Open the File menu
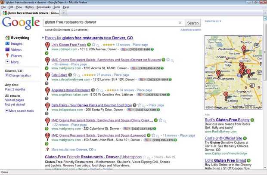267x175 pixels. click(x=3, y=7)
